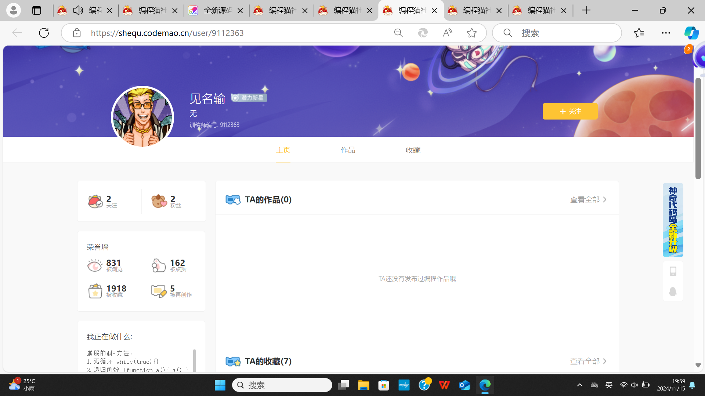Click the QQ penguin icon on right sidebar
Image resolution: width=705 pixels, height=396 pixels.
pos(673,292)
